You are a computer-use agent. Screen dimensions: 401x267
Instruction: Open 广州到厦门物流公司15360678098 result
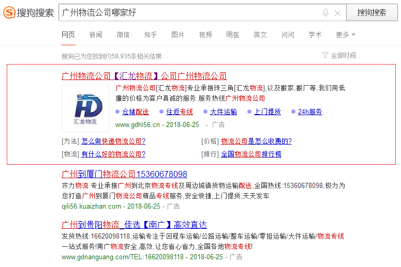(x=125, y=174)
